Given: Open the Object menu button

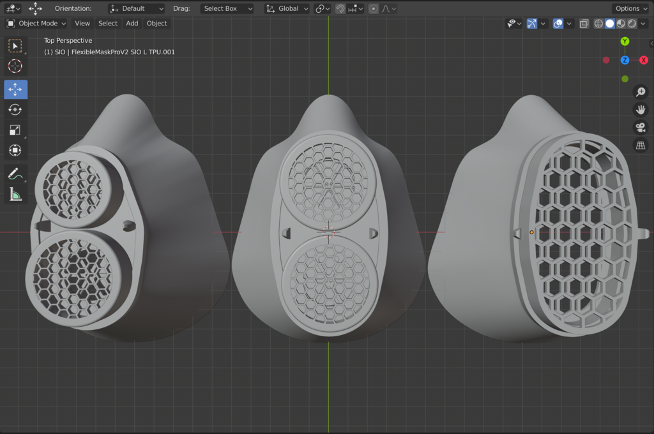Looking at the screenshot, I should click(156, 24).
